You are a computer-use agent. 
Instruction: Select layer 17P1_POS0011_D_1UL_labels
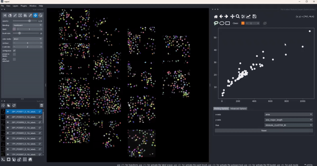[23, 149]
